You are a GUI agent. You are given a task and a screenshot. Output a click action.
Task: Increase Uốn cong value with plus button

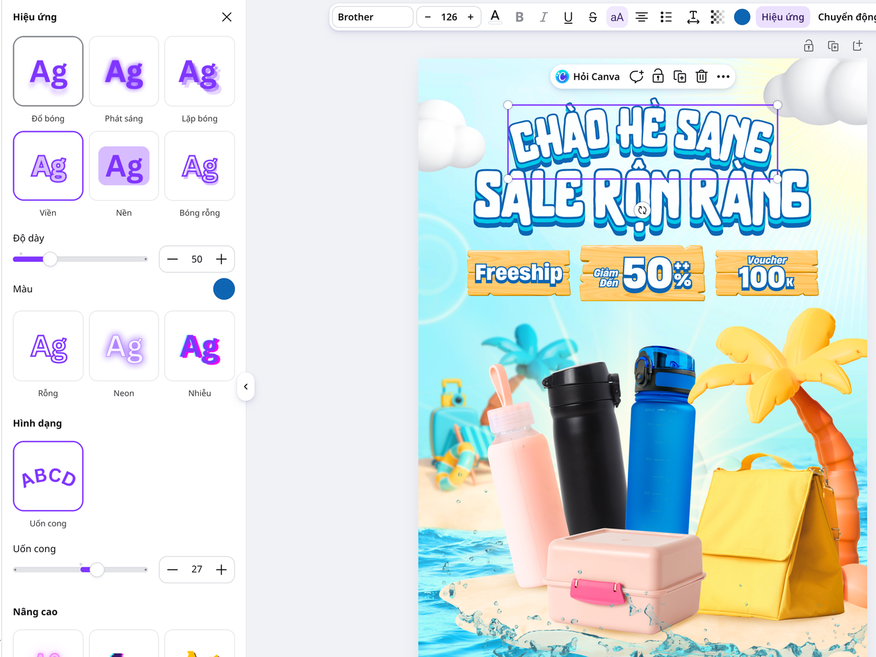(221, 569)
